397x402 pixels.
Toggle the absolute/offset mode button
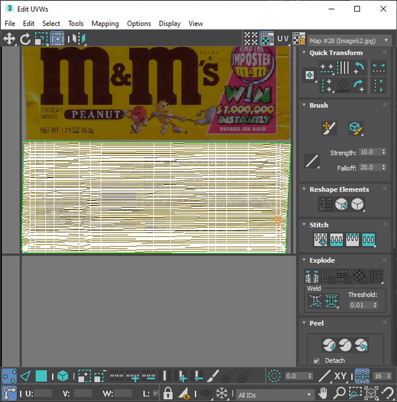click(9, 393)
